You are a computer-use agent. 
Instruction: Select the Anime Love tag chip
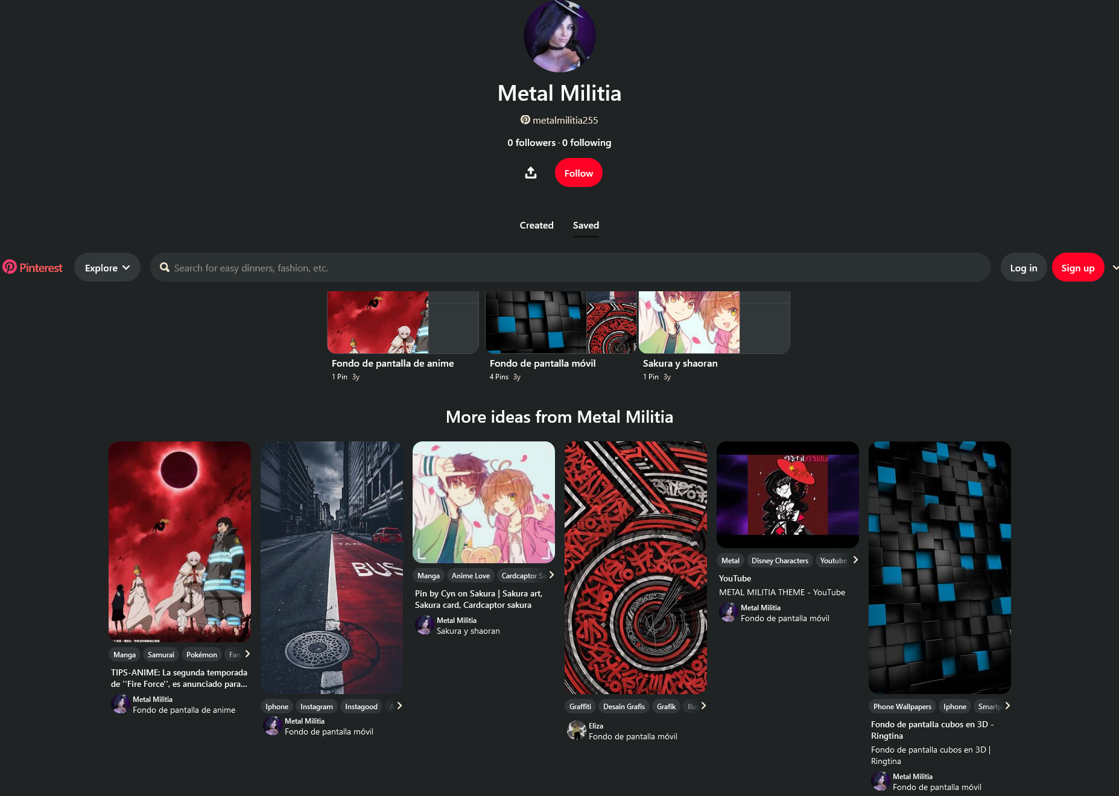point(471,576)
